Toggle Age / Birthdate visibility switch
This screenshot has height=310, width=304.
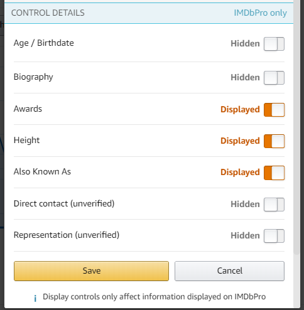274,44
